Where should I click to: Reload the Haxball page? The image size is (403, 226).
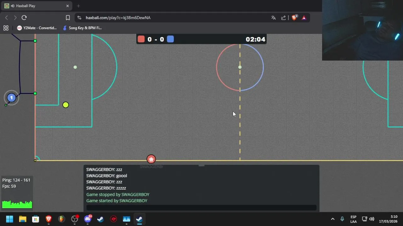tap(24, 18)
